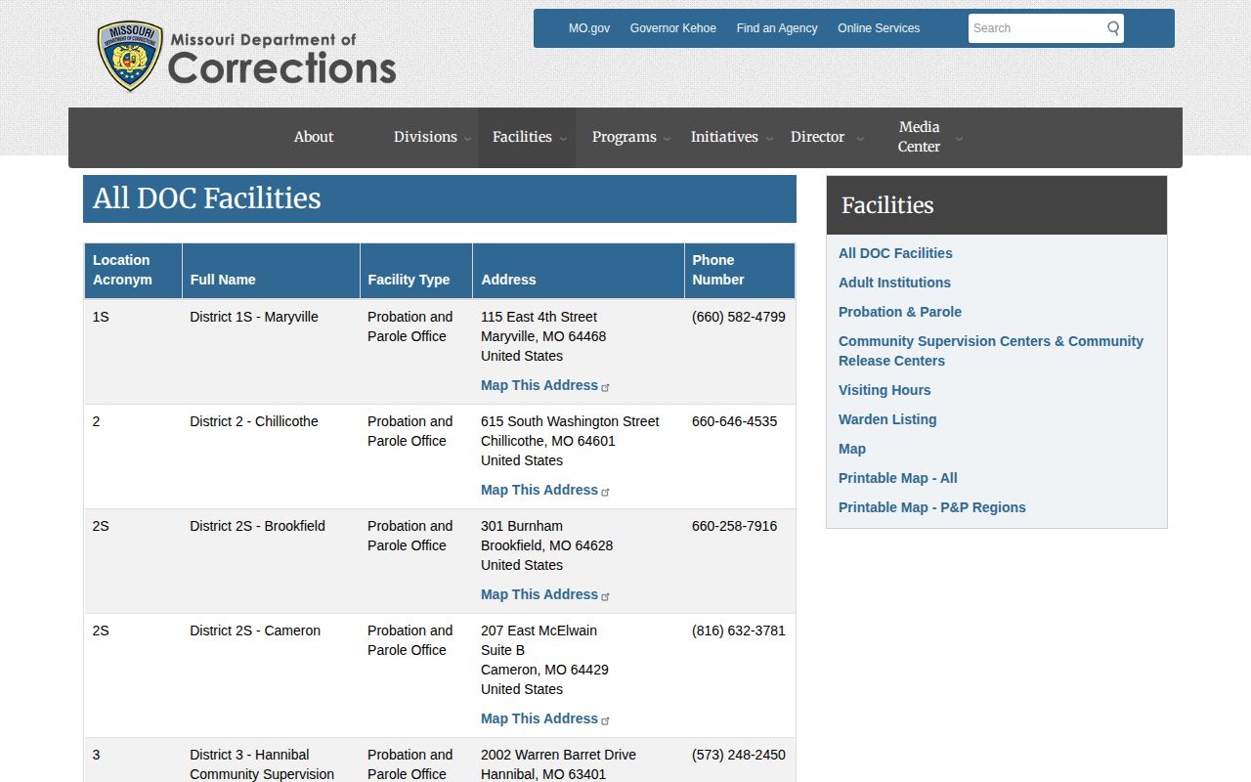Screen dimensions: 1251x782
Task: Open Warden Listing sidebar link
Action: point(887,419)
